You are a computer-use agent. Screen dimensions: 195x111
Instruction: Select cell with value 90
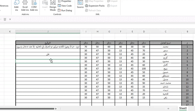(x=144, y=83)
